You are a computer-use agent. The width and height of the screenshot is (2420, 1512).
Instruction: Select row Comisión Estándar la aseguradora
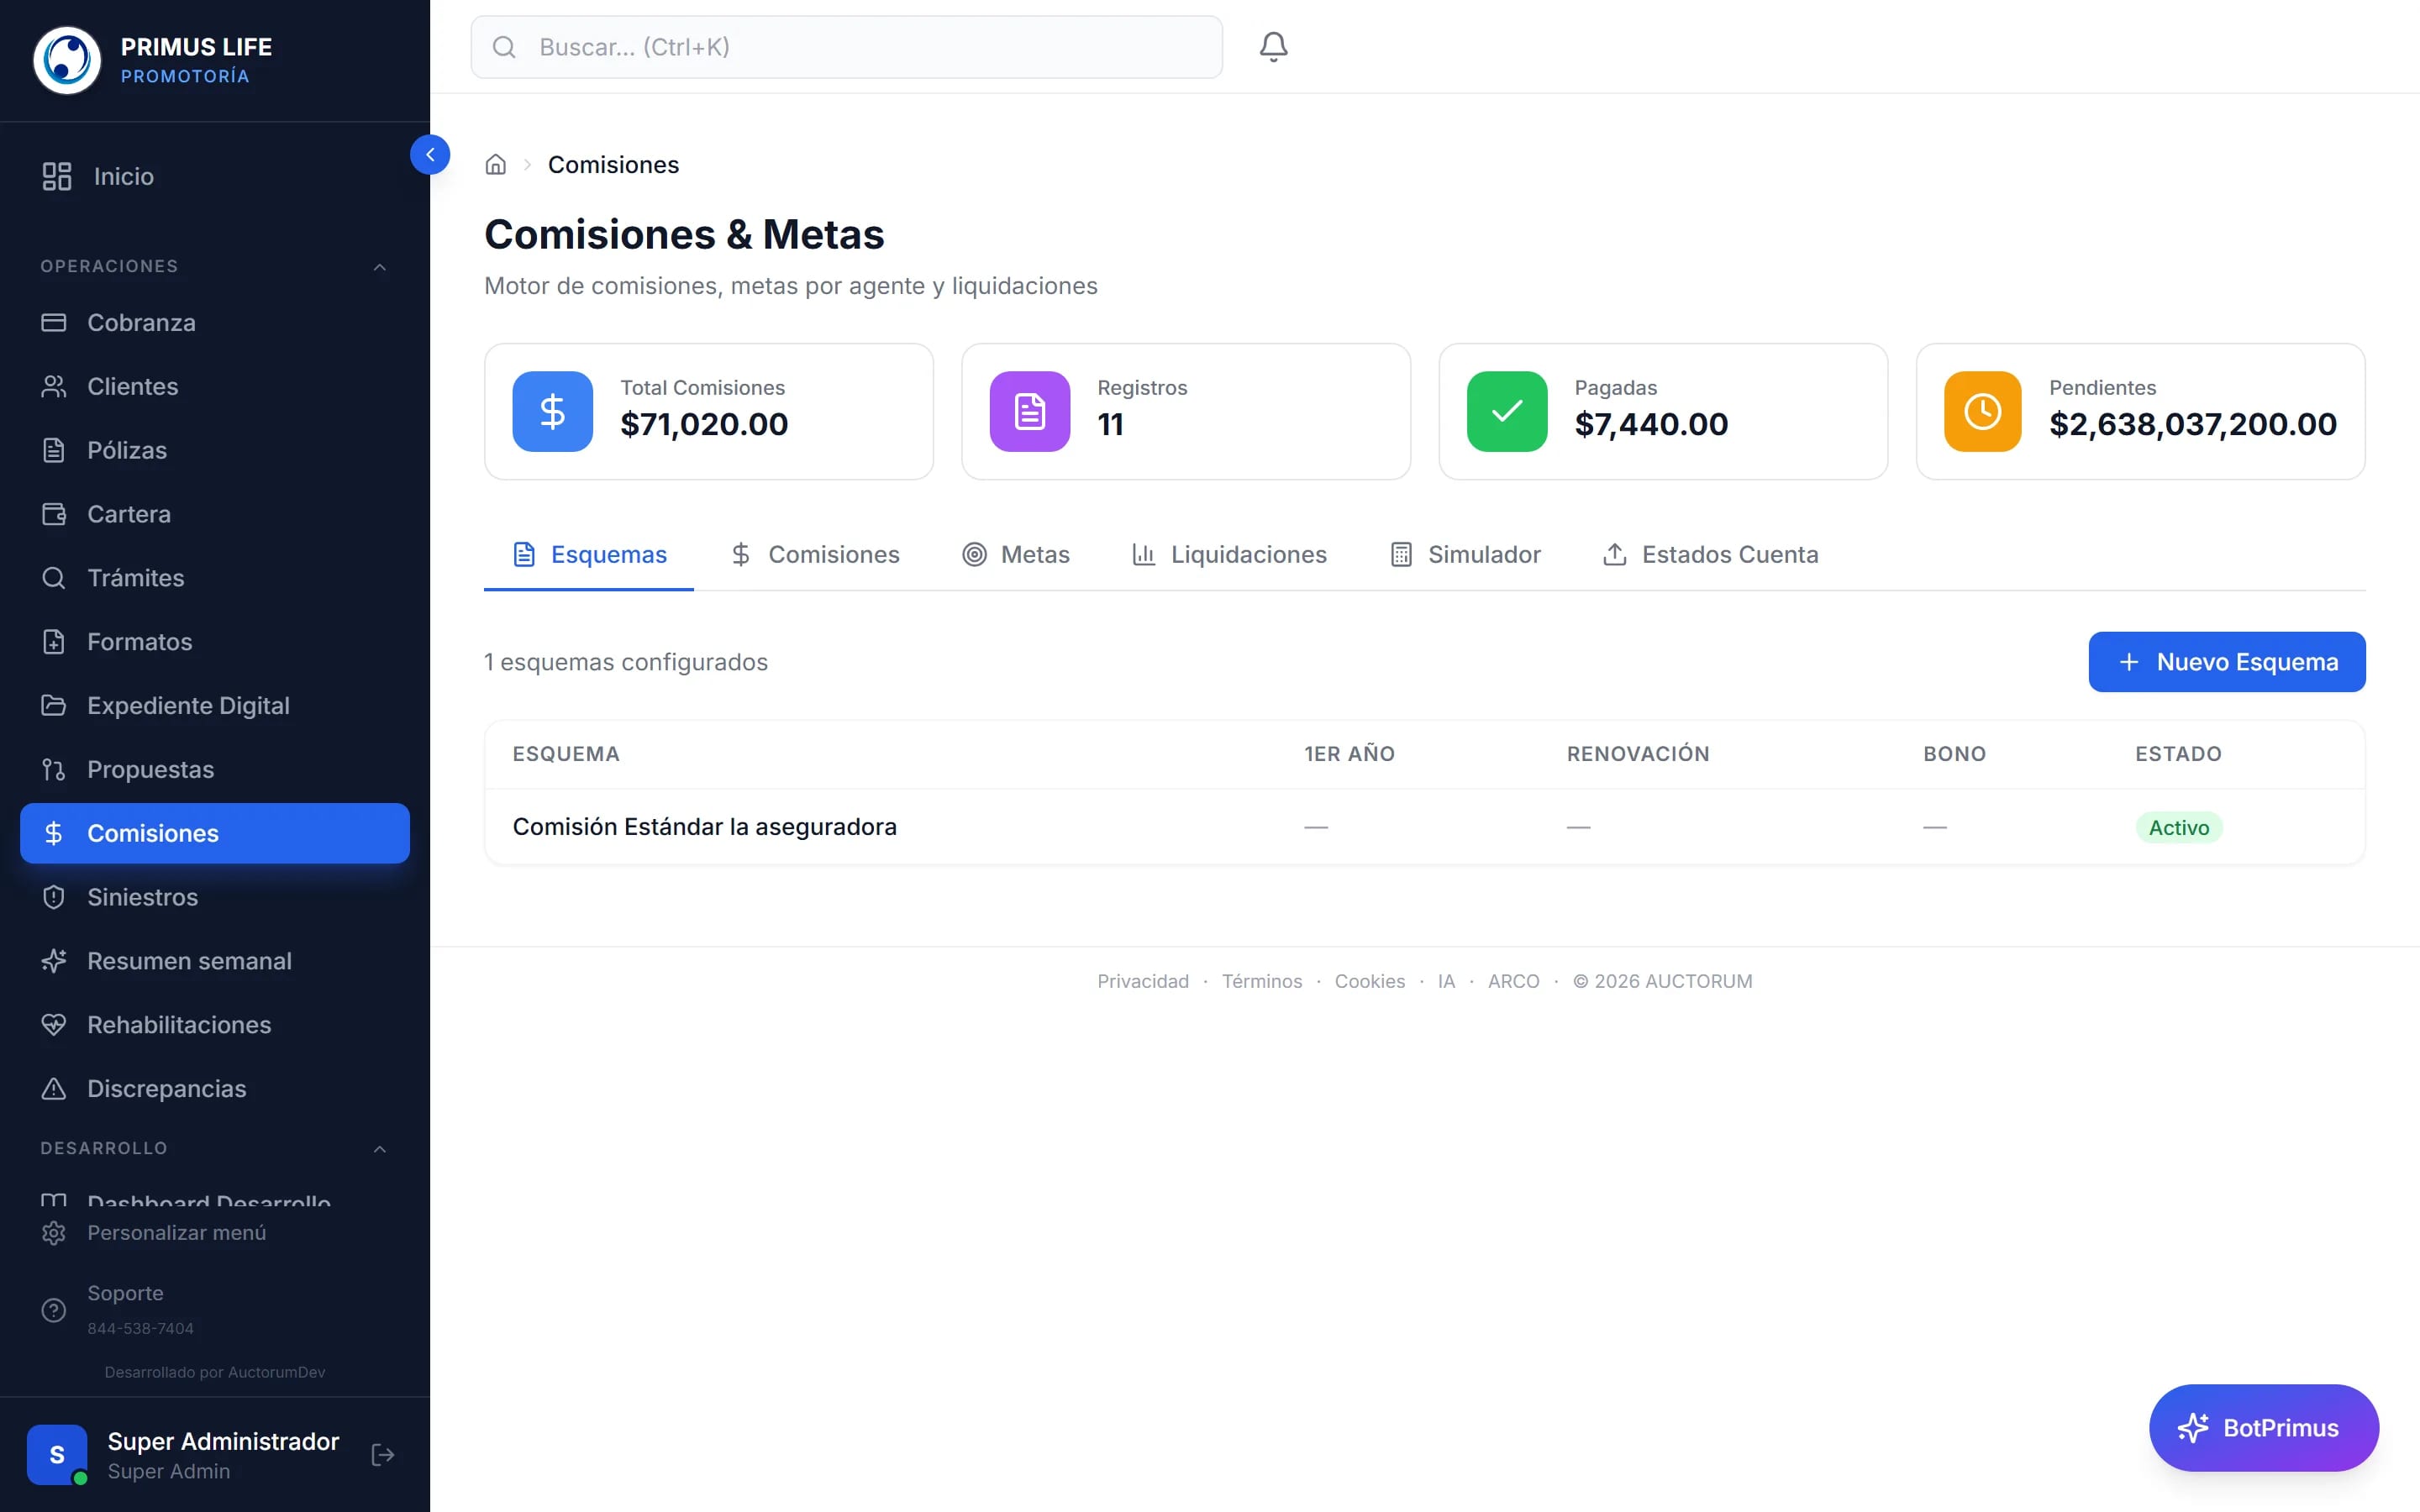point(1424,827)
